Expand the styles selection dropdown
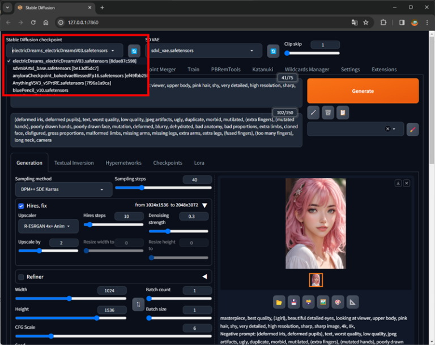Image resolution: width=435 pixels, height=345 pixels. click(x=394, y=129)
